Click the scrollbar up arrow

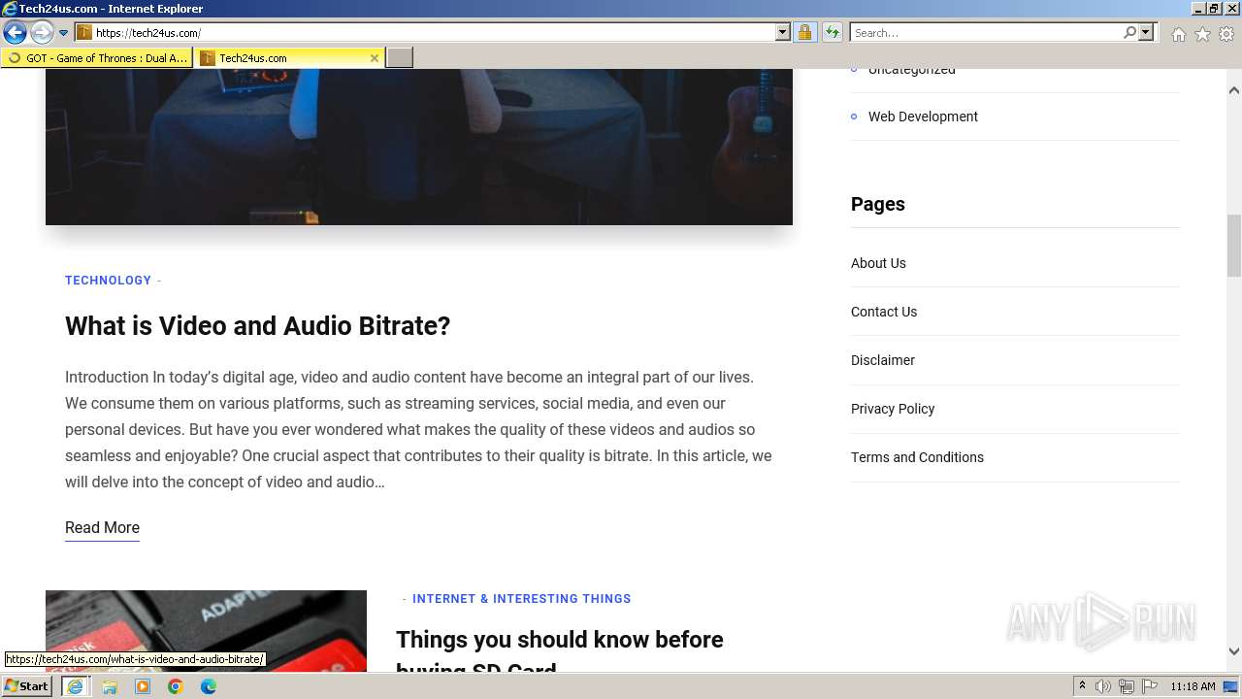coord(1234,90)
